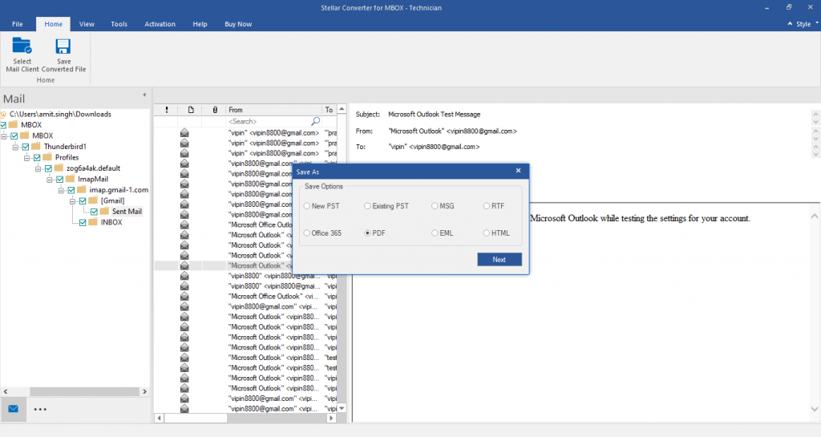Choose the RTF save option
821x437 pixels.
pos(494,206)
